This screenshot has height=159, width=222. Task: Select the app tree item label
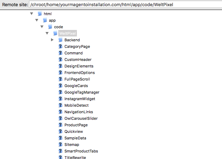[52, 21]
